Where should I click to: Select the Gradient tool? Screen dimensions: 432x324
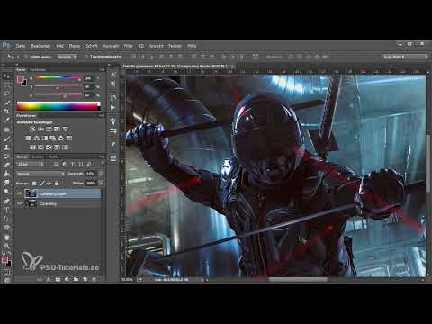[x=6, y=174]
